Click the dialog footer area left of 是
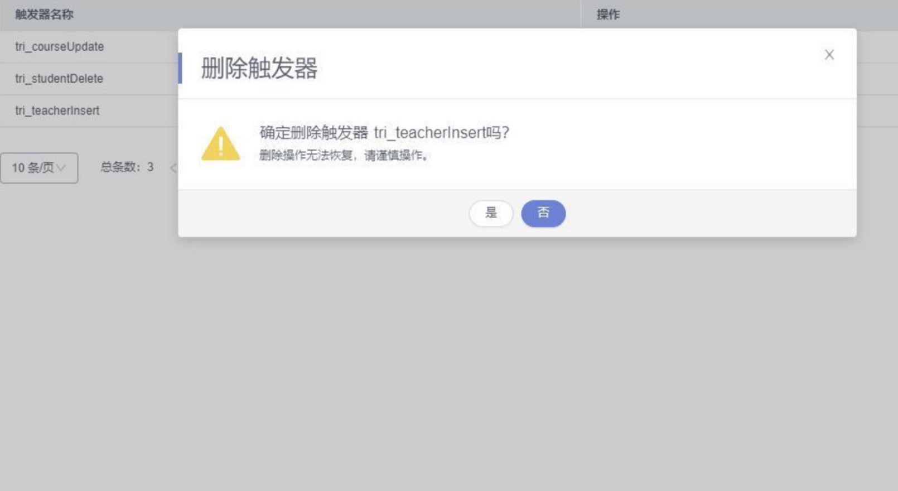This screenshot has width=898, height=491. pos(324,213)
